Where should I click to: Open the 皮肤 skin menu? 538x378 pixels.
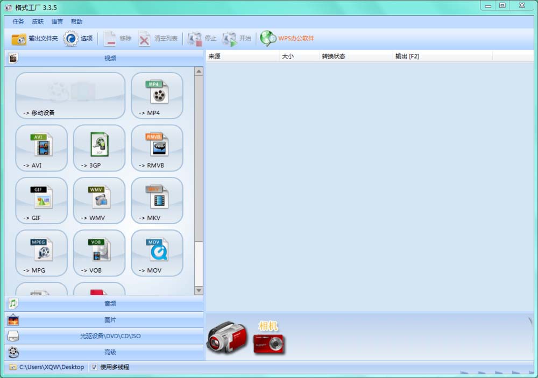click(x=38, y=22)
